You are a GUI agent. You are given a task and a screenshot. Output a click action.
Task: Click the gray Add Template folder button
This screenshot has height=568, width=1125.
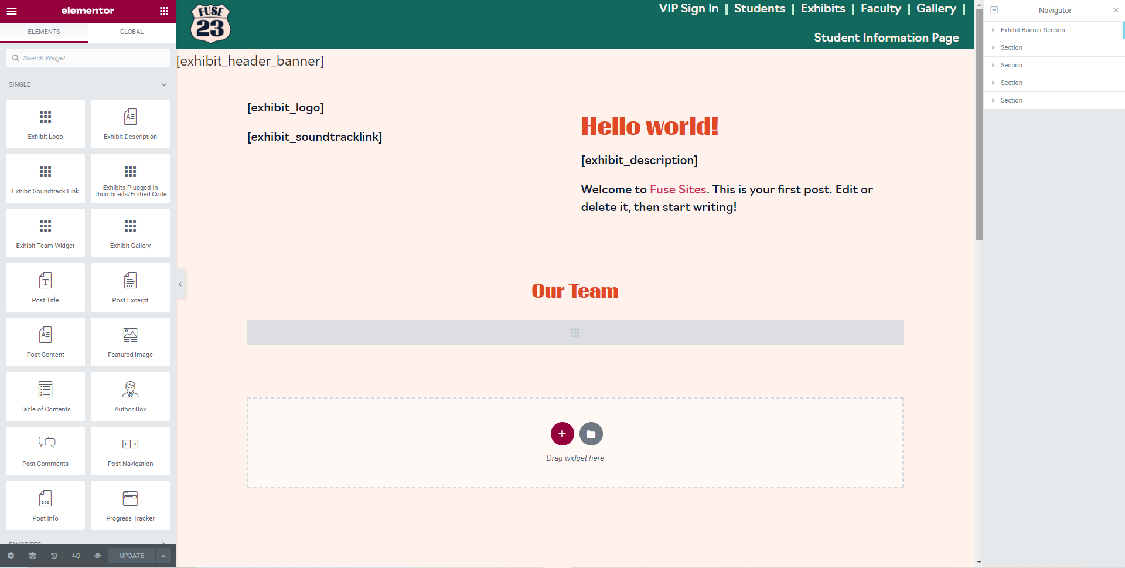591,434
